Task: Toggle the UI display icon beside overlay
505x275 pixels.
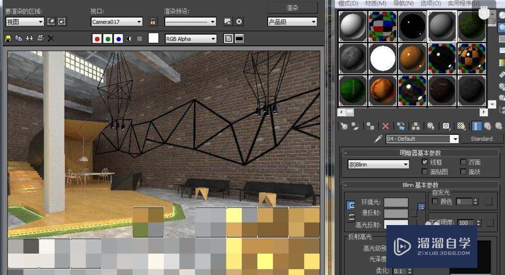Action: pyautogui.click(x=239, y=38)
